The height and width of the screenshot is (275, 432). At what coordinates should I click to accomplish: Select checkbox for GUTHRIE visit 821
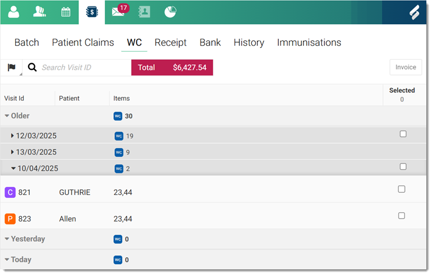[x=402, y=189]
